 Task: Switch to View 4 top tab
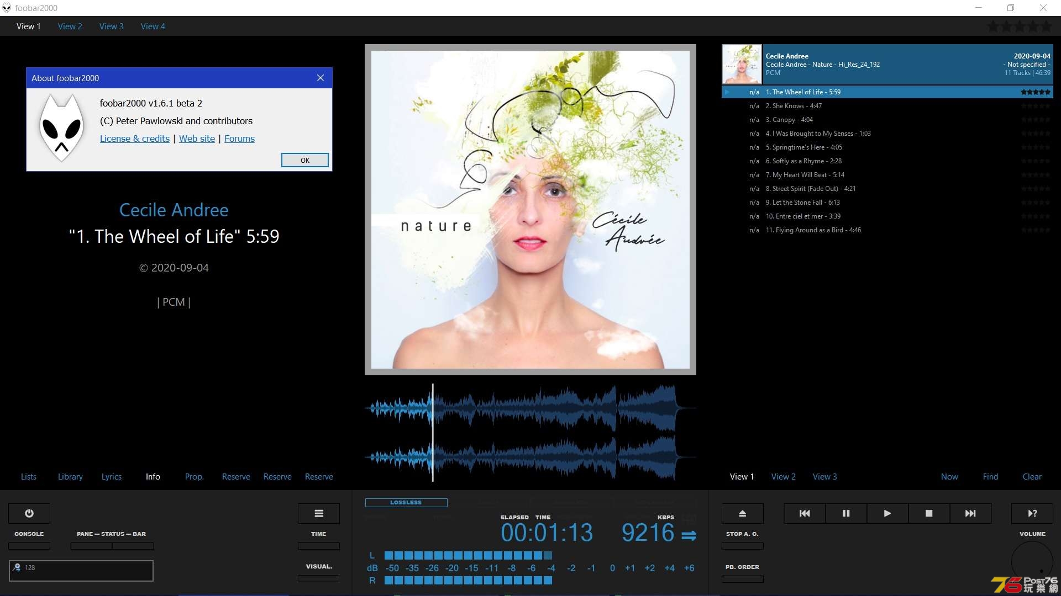pyautogui.click(x=153, y=26)
